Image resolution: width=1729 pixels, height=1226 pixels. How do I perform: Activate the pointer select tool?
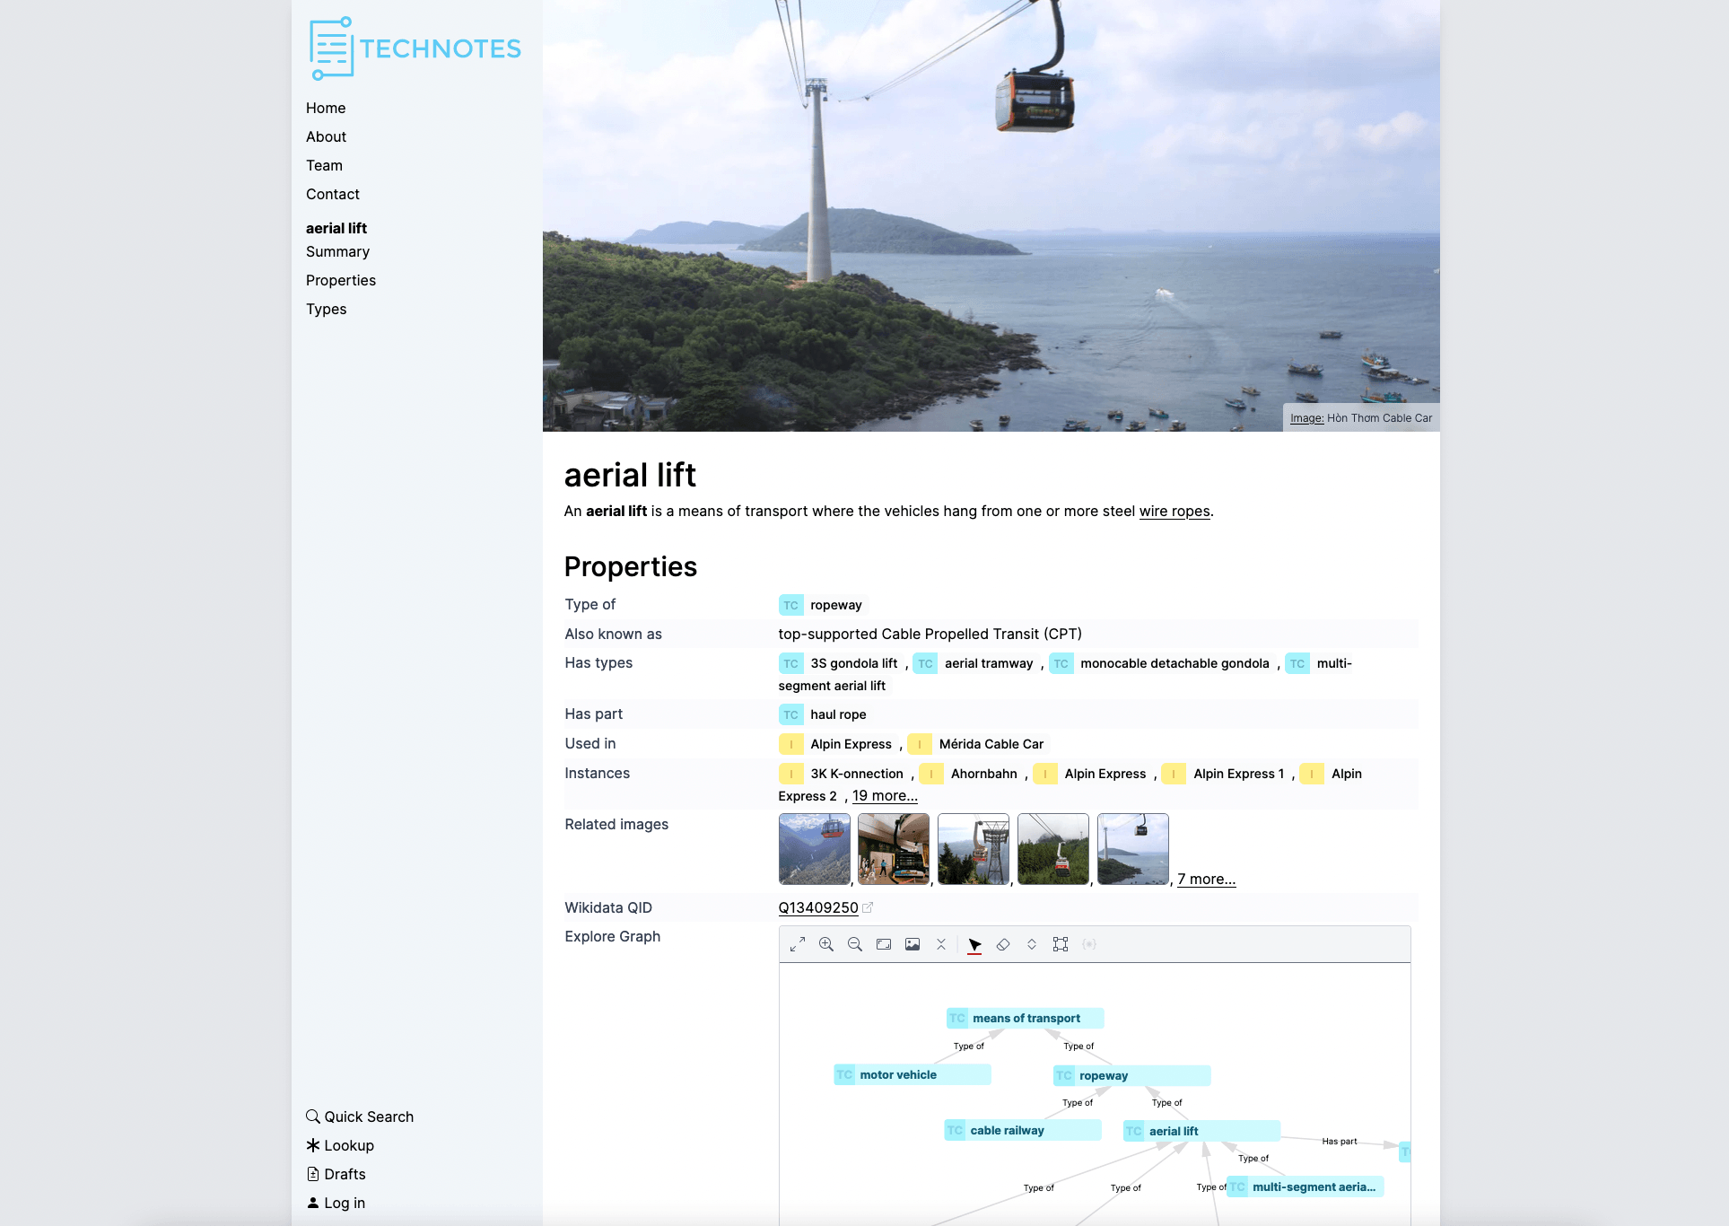click(x=974, y=944)
